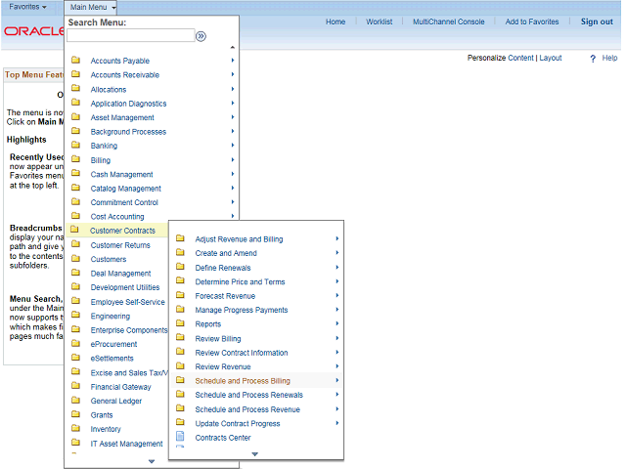Click into the Search Menu text field
This screenshot has width=626, height=469.
pos(130,36)
